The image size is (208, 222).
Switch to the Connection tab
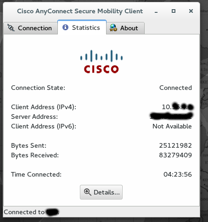pos(30,28)
